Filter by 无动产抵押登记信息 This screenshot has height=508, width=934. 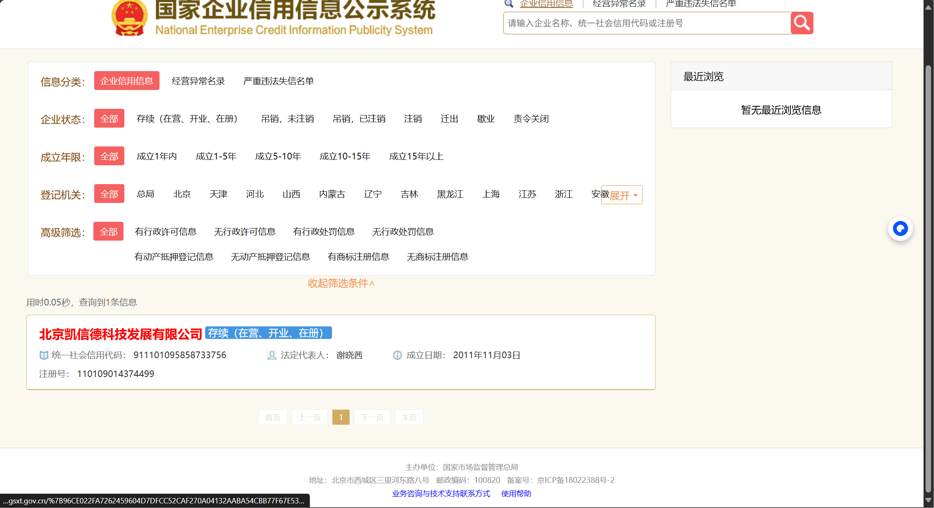click(270, 257)
